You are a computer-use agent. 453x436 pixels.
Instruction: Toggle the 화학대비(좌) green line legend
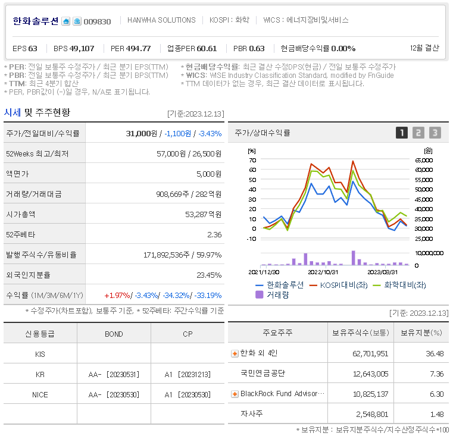click(x=399, y=286)
